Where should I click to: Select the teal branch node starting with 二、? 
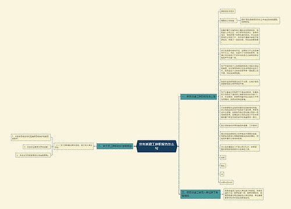(x=115, y=146)
